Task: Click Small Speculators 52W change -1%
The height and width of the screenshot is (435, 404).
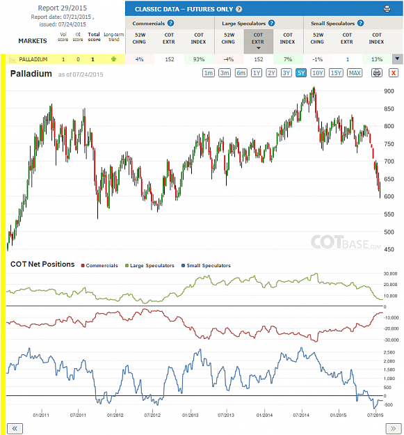Action: tap(317, 59)
